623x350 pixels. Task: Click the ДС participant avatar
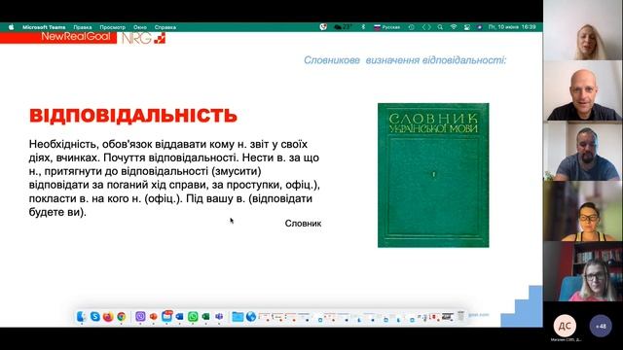pyautogui.click(x=565, y=326)
